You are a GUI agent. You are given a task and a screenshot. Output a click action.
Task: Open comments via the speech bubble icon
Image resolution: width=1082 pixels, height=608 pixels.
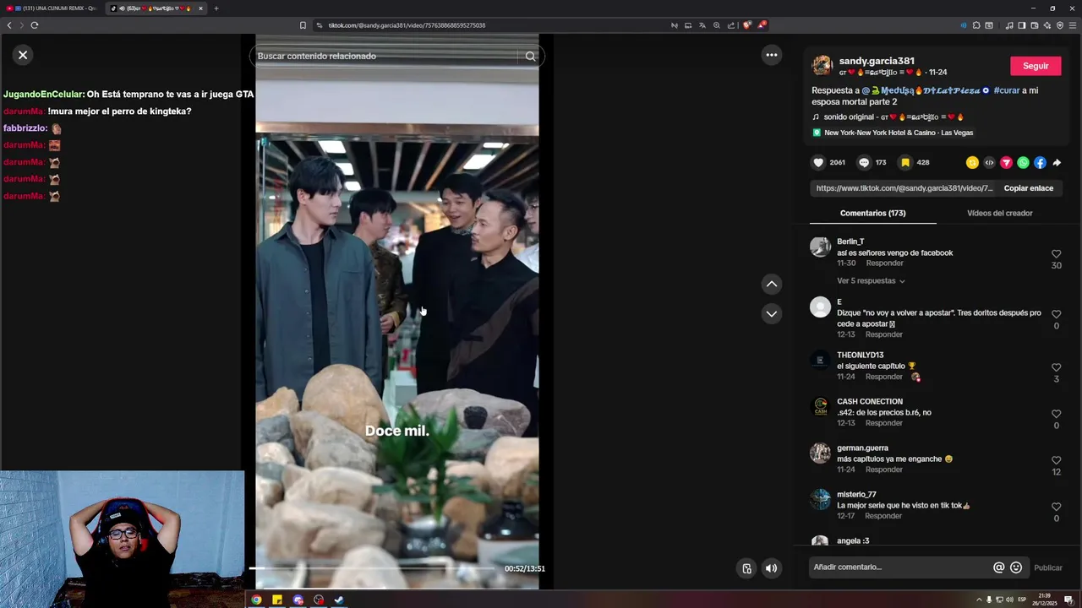click(863, 162)
